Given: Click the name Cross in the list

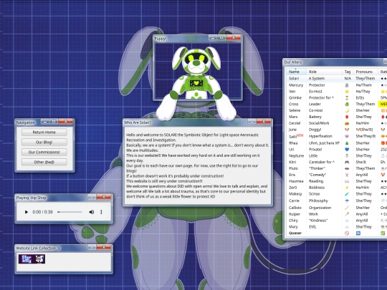Looking at the screenshot, I should click(x=294, y=105).
